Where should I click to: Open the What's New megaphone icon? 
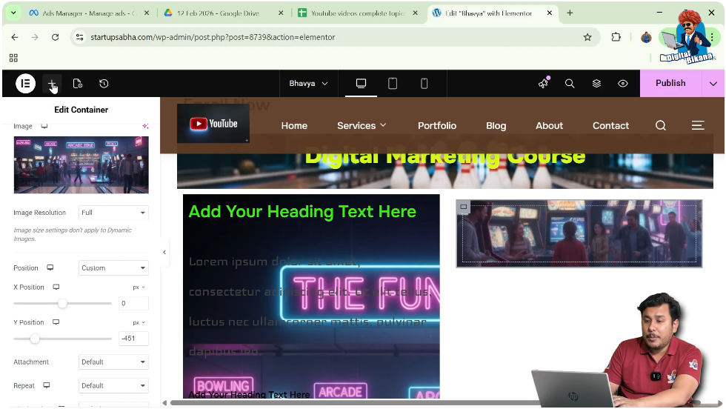click(x=543, y=84)
